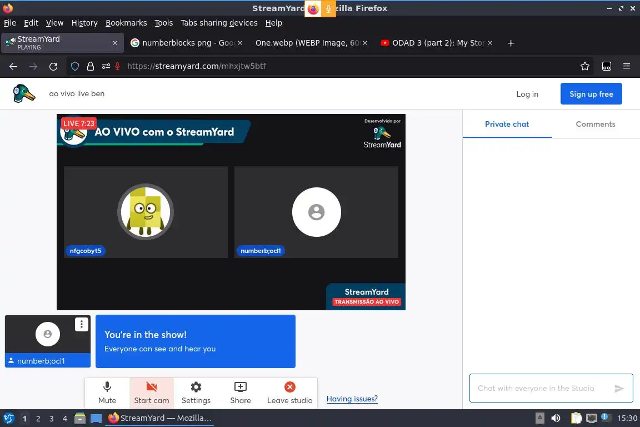
Task: Select StreamYard — Mozilla taskbar window button
Action: (159, 418)
